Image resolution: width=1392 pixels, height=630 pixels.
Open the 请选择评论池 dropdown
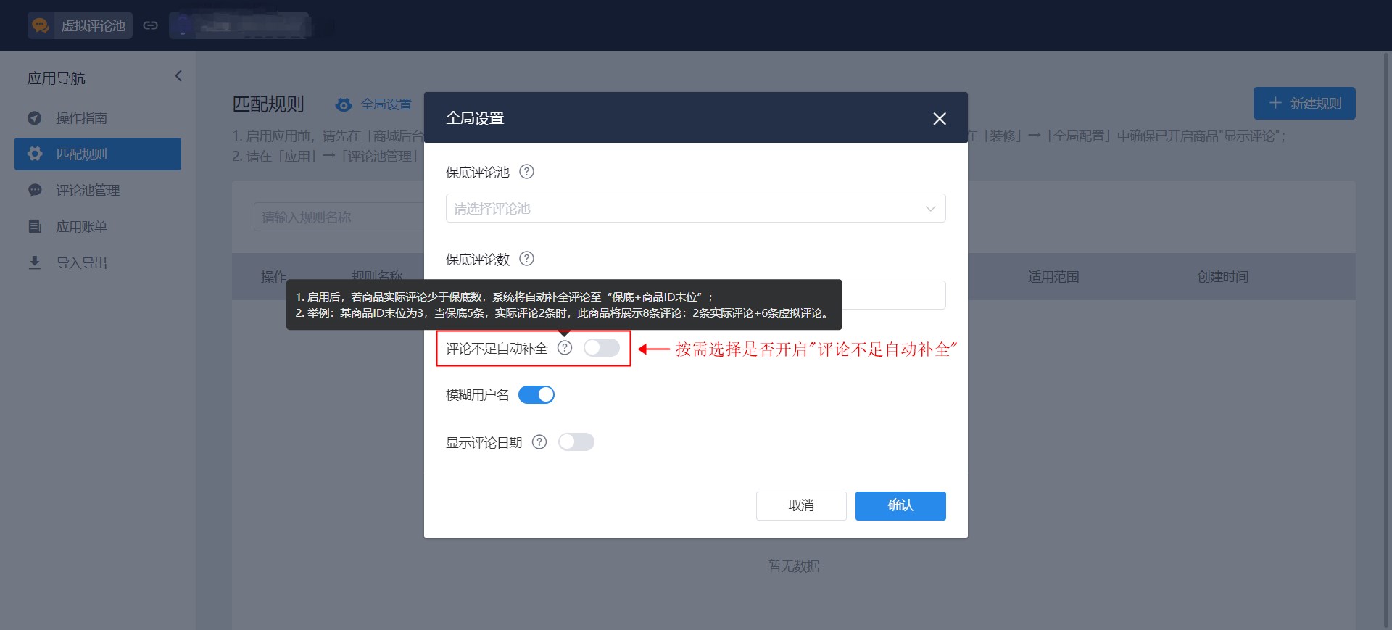695,208
